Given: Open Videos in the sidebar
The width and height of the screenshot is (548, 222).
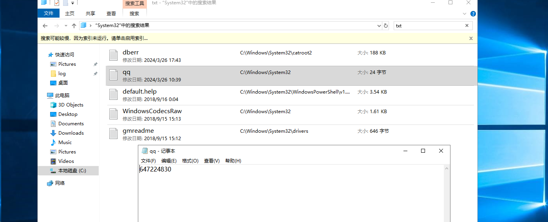Looking at the screenshot, I should click(66, 161).
